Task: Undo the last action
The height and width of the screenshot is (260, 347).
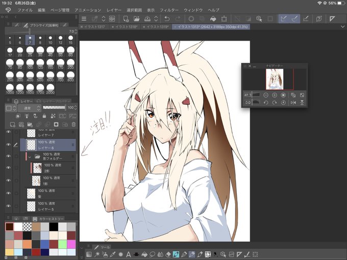Action: [167, 19]
